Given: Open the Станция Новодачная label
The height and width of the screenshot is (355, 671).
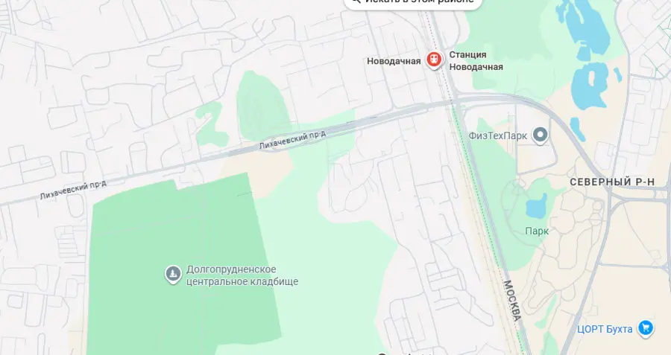Looking at the screenshot, I should 476,61.
